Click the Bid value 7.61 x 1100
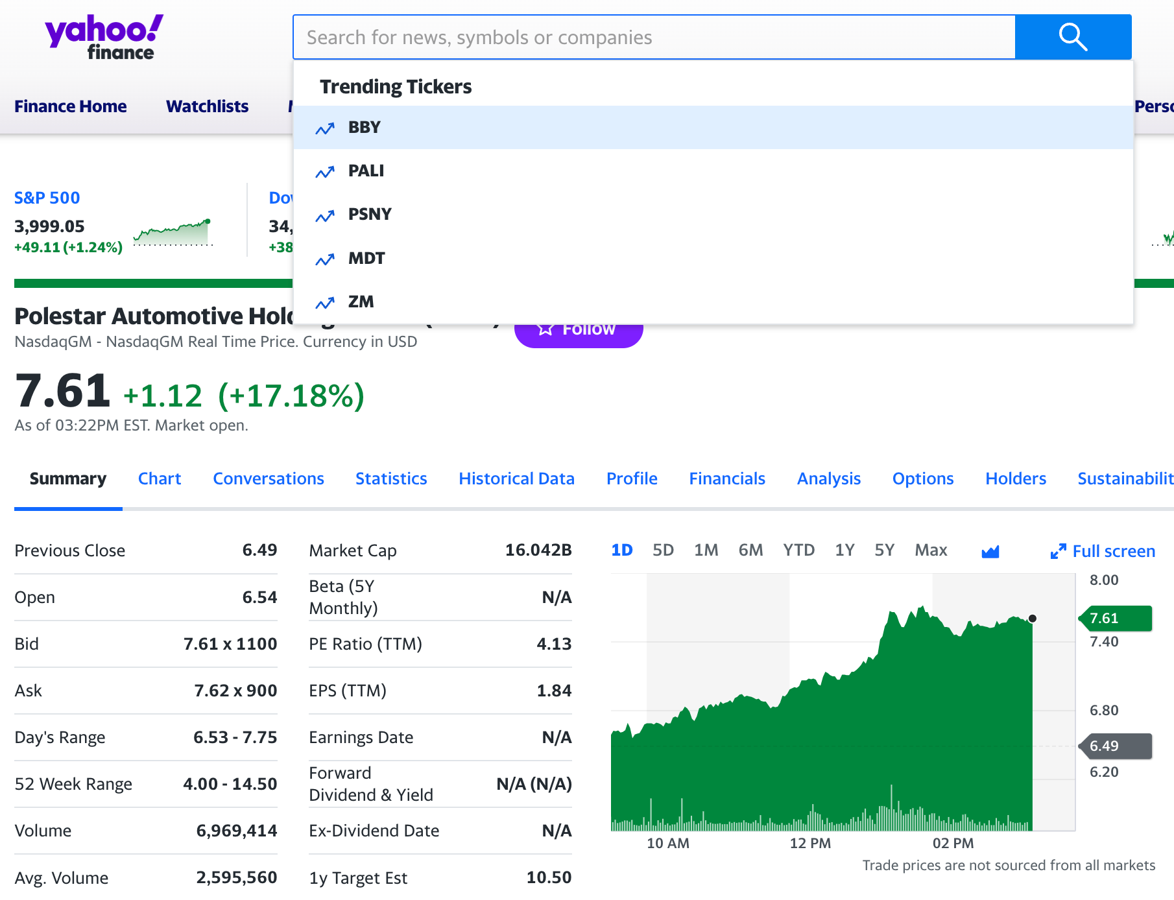Viewport: 1174px width, 900px height. [230, 644]
